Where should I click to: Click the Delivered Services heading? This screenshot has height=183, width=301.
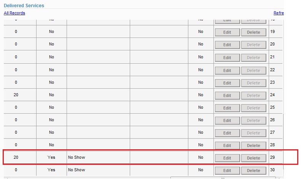point(24,6)
